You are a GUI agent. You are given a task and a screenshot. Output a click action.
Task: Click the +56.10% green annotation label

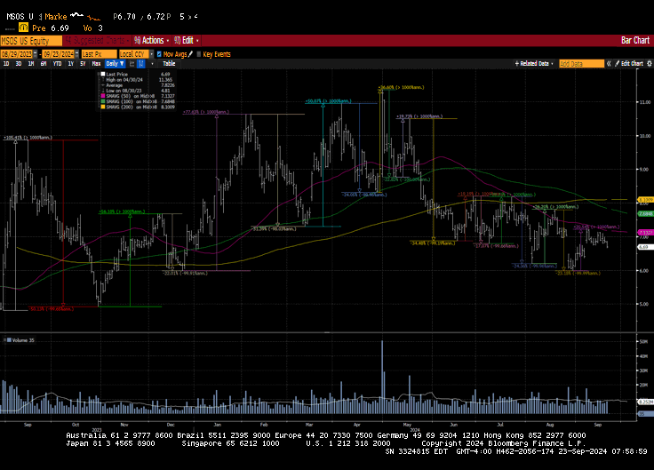[x=122, y=211]
